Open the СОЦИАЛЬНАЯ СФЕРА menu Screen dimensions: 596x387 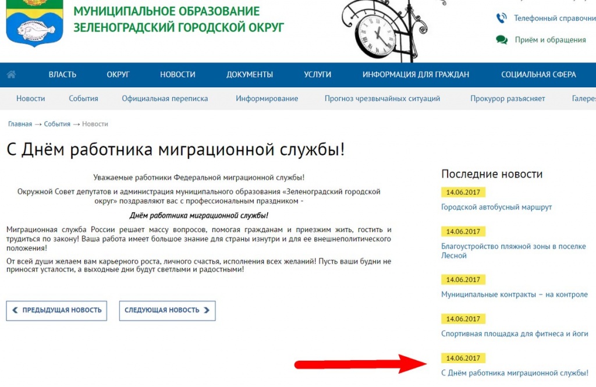[538, 74]
